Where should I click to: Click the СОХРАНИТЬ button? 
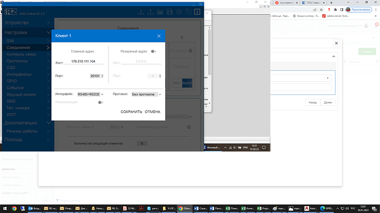(x=132, y=112)
